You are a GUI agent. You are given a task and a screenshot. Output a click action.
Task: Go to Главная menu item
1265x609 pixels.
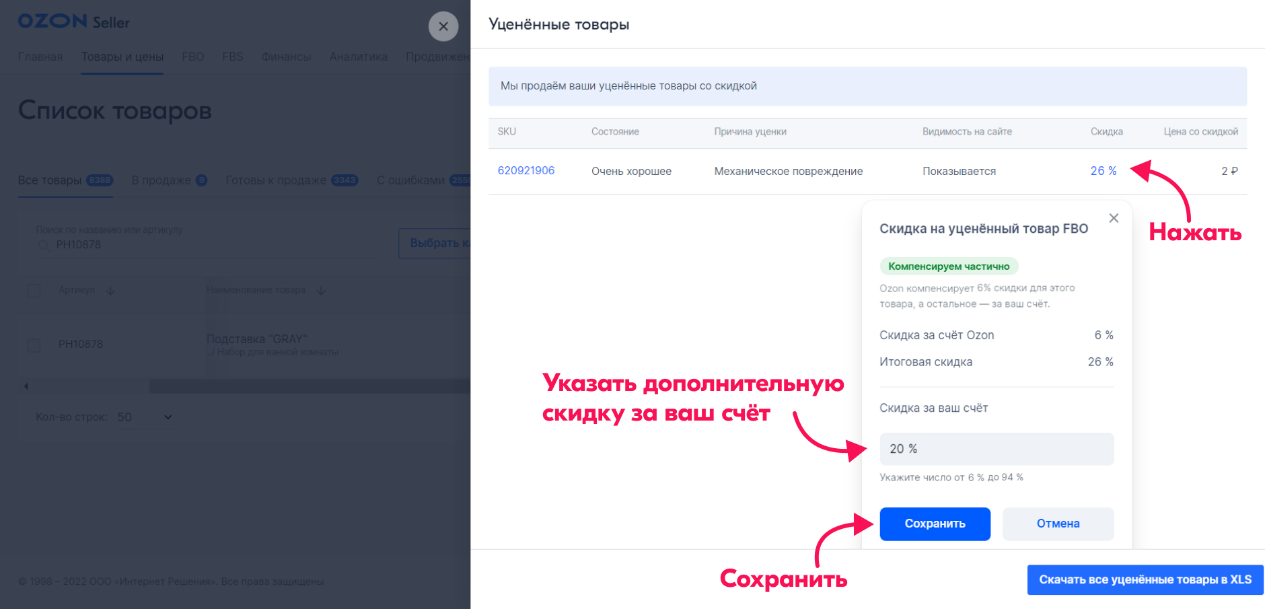(40, 57)
